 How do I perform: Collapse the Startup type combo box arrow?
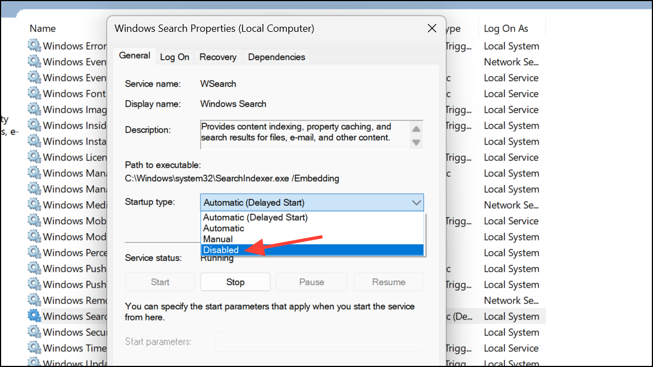click(x=416, y=202)
